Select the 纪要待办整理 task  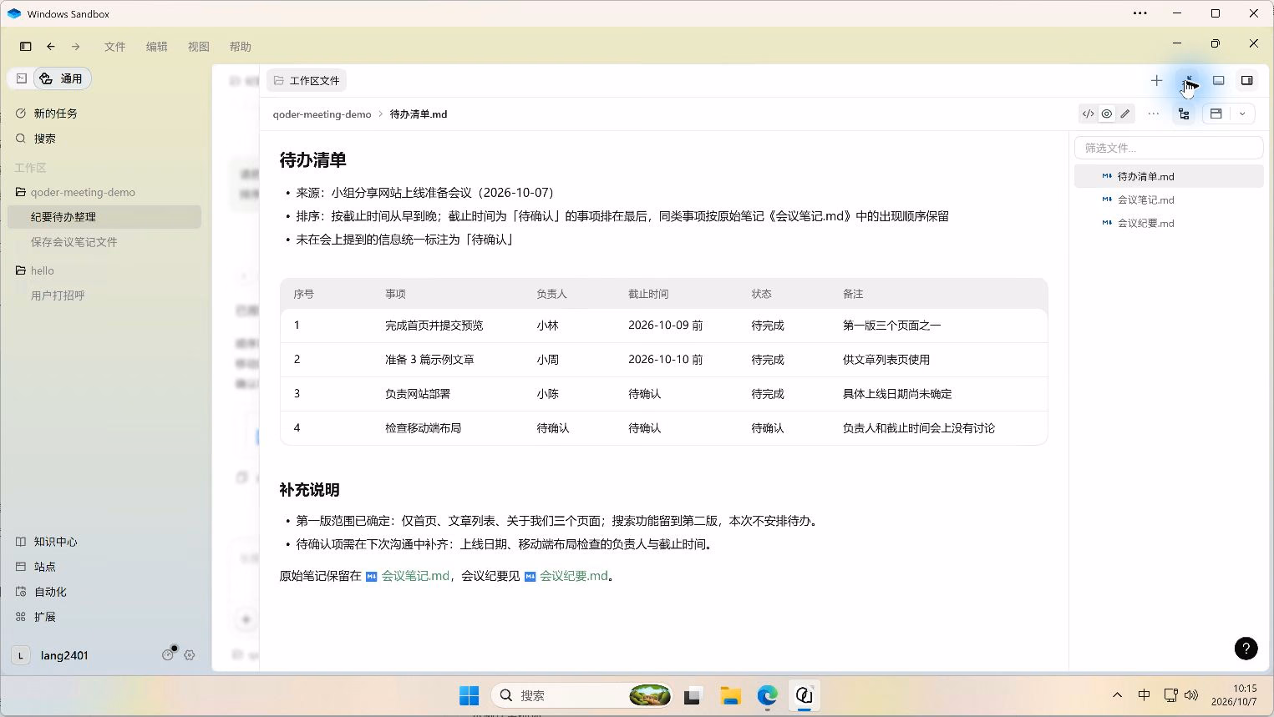(104, 217)
